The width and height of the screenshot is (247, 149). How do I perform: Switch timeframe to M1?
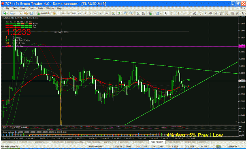click(63, 13)
